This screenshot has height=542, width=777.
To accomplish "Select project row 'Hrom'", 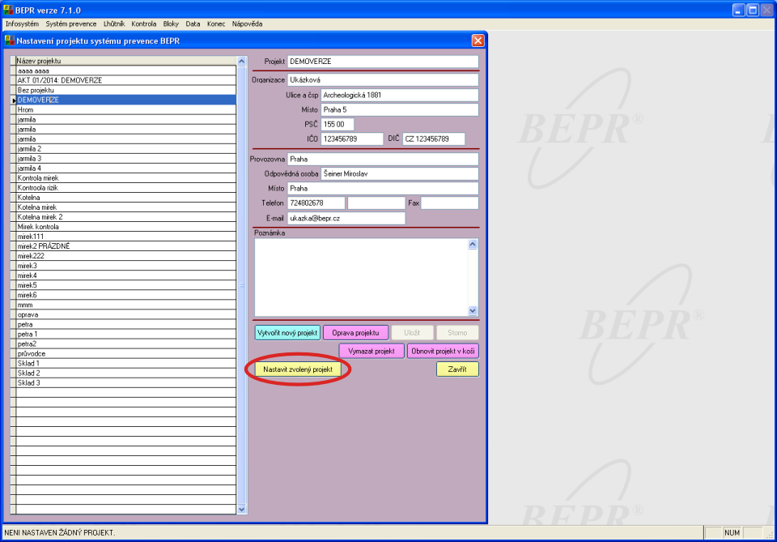I will coord(126,109).
